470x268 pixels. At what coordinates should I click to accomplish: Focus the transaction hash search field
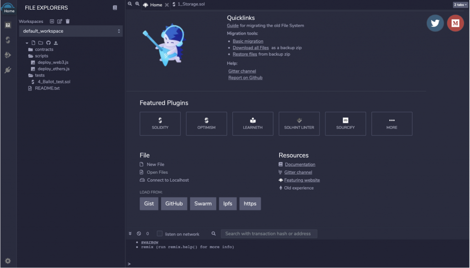(269, 234)
